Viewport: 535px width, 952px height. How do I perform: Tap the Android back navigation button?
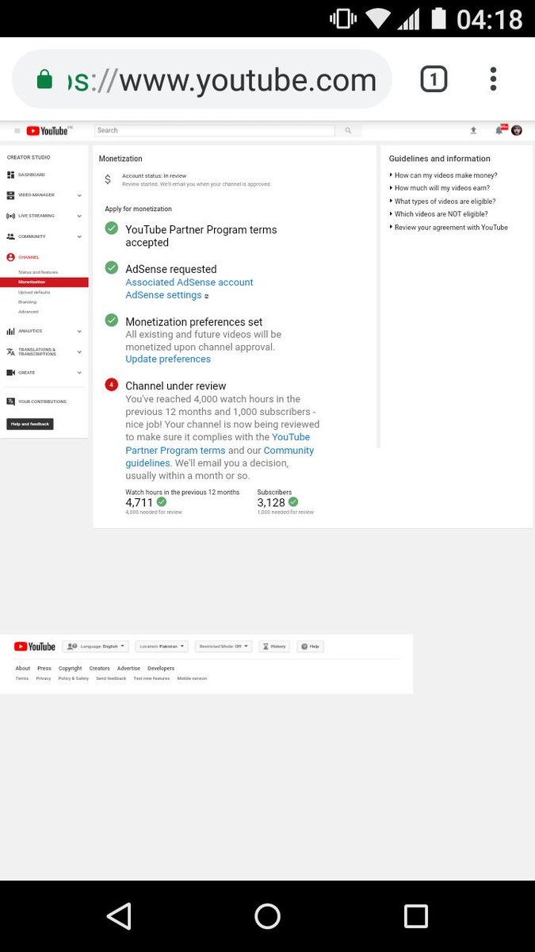coord(119,916)
